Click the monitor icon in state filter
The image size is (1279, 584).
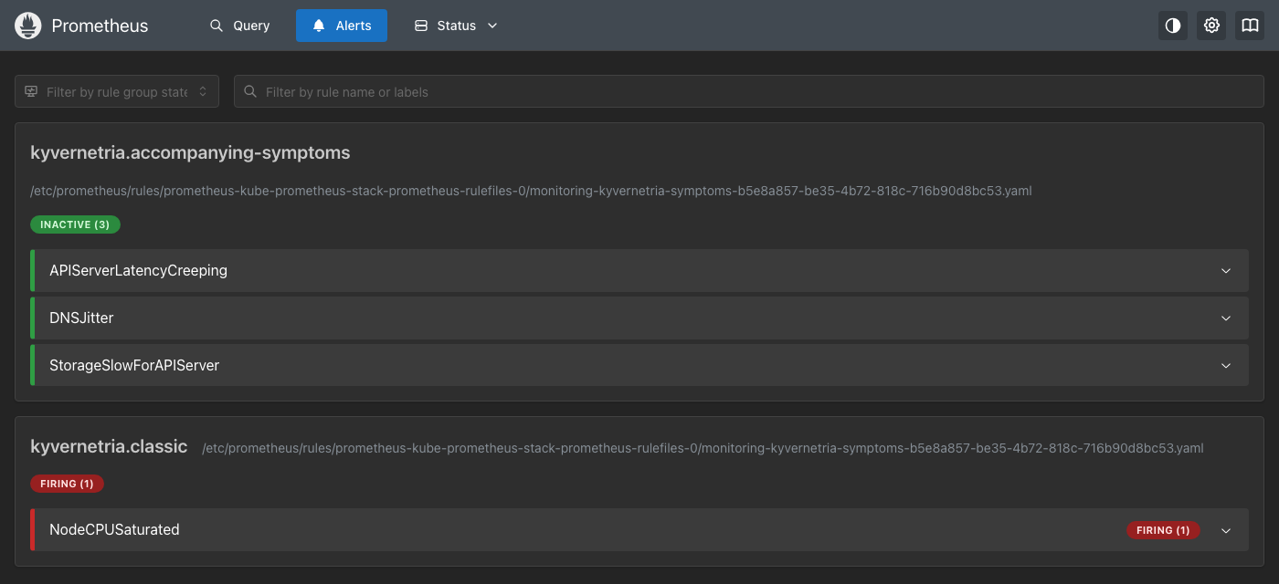31,91
